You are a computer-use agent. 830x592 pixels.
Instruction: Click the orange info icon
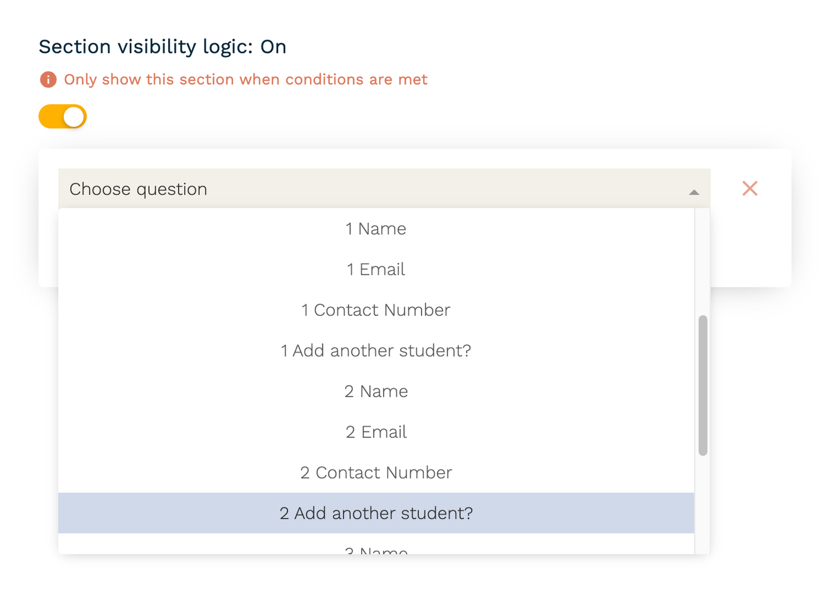[x=48, y=79]
